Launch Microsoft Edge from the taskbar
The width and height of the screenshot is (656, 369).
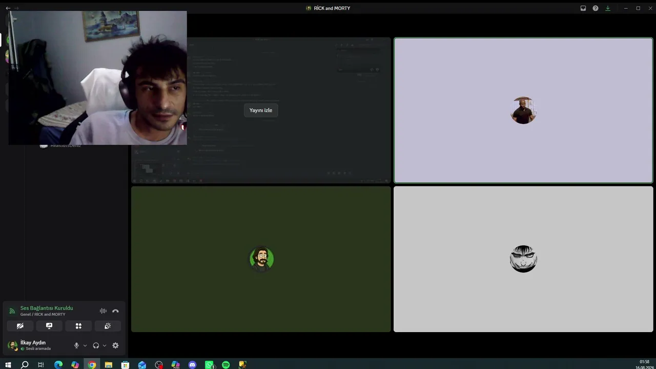tap(58, 365)
